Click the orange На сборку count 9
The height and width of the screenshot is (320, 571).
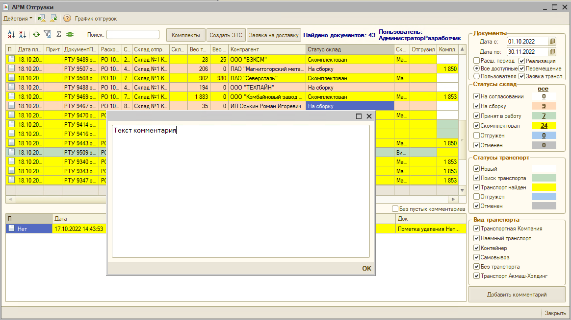pos(544,106)
